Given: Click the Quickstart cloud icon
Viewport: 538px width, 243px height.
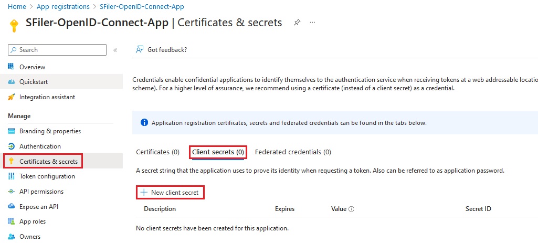Looking at the screenshot, I should 12,82.
